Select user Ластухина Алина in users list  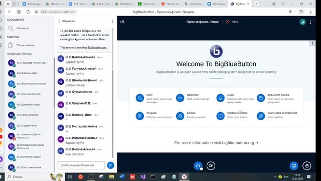click(x=30, y=167)
